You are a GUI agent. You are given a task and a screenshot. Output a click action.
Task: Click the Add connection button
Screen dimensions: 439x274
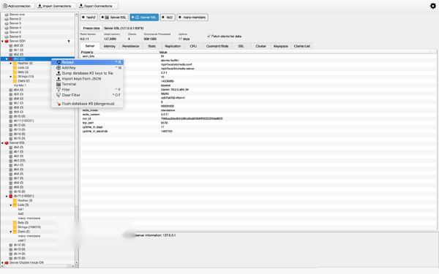point(18,6)
